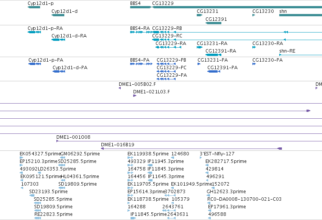The width and height of the screenshot is (322, 220).
Task: Click the 152072 EST label
Action: point(221,184)
